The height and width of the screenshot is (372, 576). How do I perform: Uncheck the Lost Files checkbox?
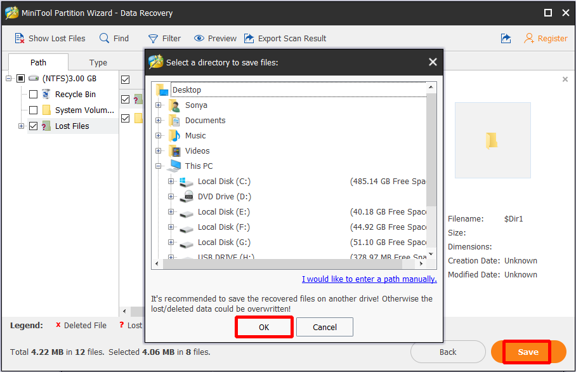[x=34, y=126]
